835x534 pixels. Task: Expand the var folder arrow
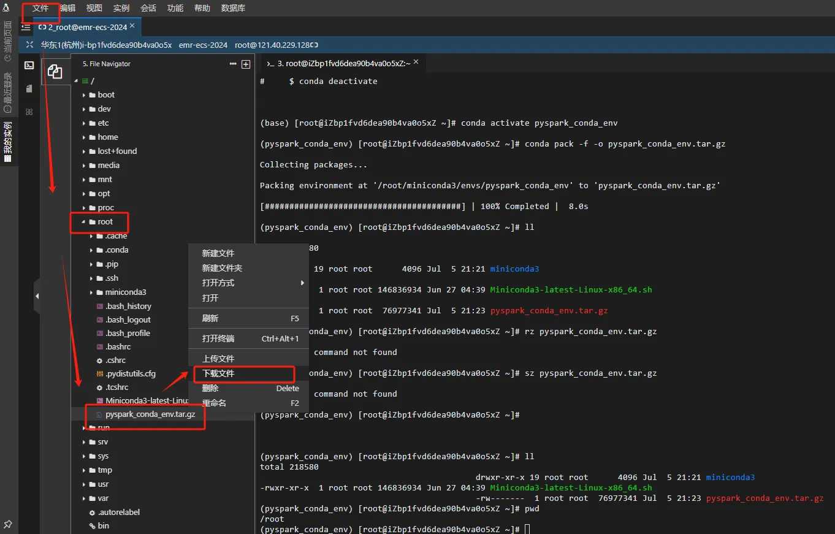tap(84, 498)
